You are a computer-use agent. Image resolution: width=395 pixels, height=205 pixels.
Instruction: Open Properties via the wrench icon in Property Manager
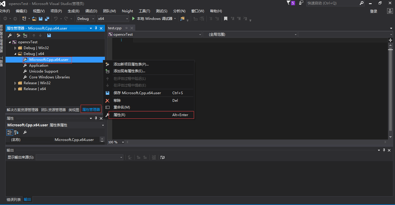pyautogui.click(x=10, y=35)
